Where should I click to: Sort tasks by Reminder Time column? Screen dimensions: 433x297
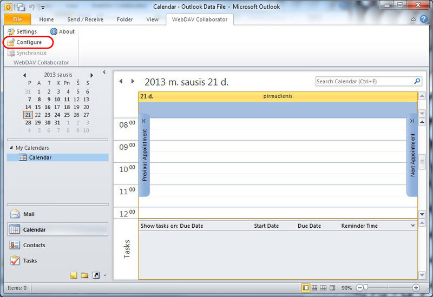coord(359,226)
